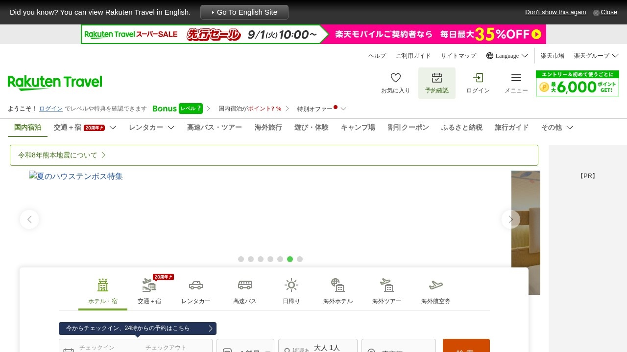The width and height of the screenshot is (627, 352).
Task: Click the guests per room field (大人 1人)
Action: click(x=318, y=346)
